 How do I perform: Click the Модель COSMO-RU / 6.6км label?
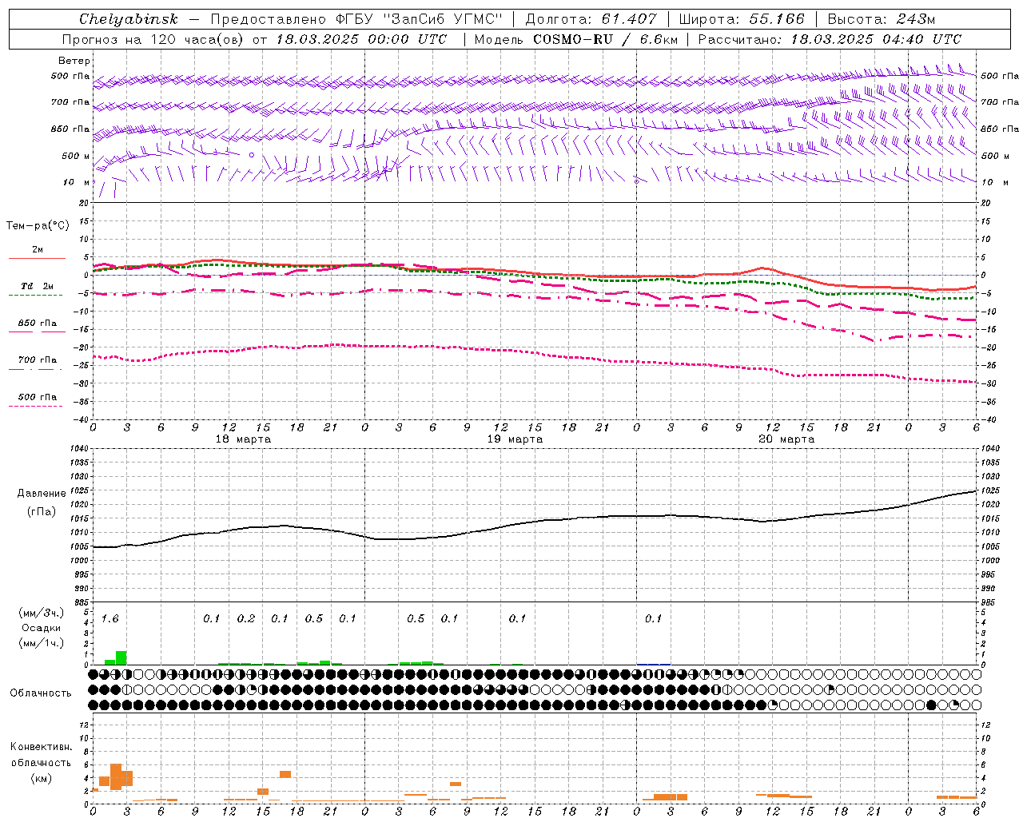click(x=575, y=39)
